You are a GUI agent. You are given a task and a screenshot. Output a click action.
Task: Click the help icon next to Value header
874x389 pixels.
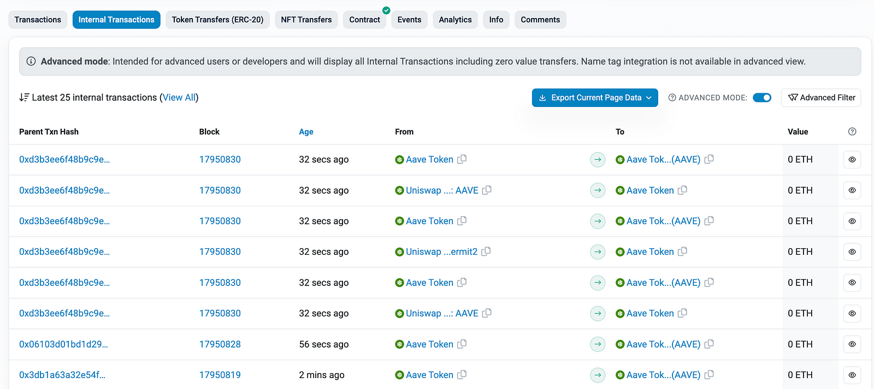[852, 131]
